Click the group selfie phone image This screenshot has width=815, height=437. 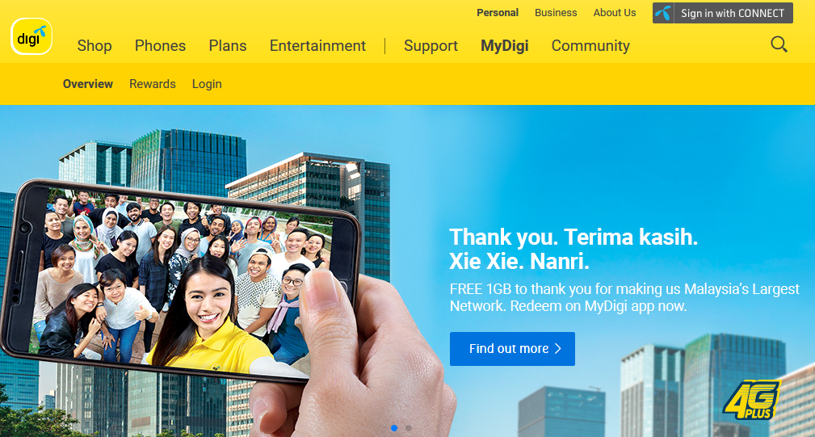click(x=179, y=280)
